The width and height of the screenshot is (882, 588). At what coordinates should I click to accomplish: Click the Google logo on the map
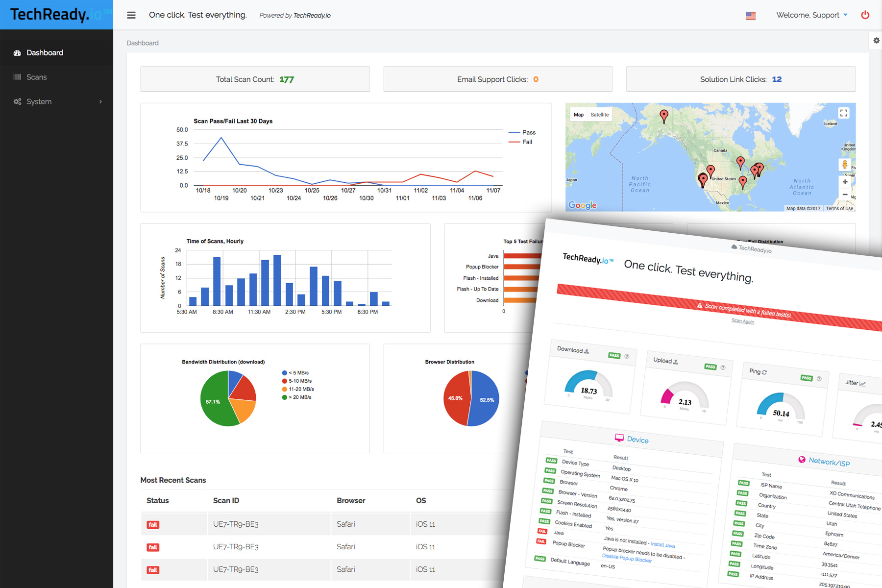click(583, 205)
